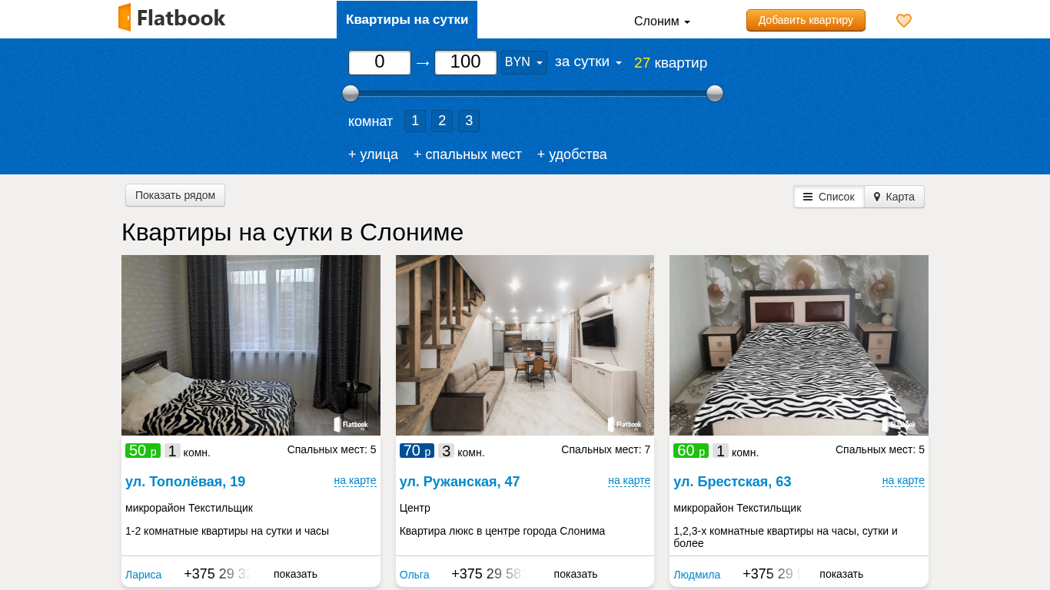Click the 27 квартир results count
1050x590 pixels.
670,63
